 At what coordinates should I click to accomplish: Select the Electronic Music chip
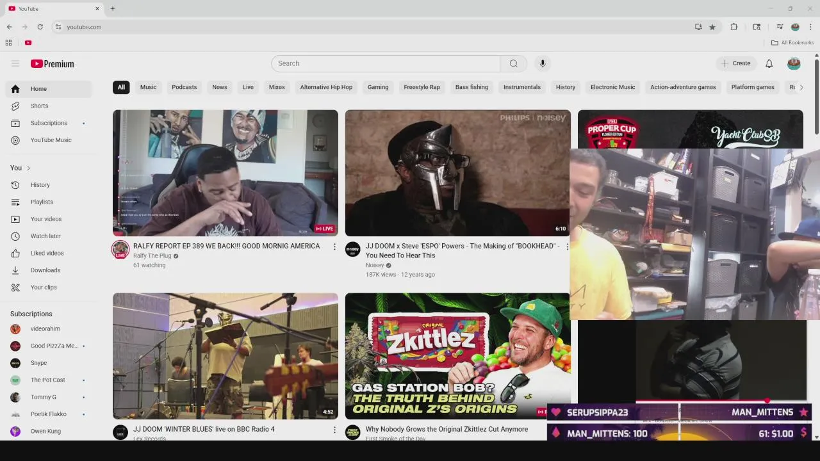click(x=612, y=87)
